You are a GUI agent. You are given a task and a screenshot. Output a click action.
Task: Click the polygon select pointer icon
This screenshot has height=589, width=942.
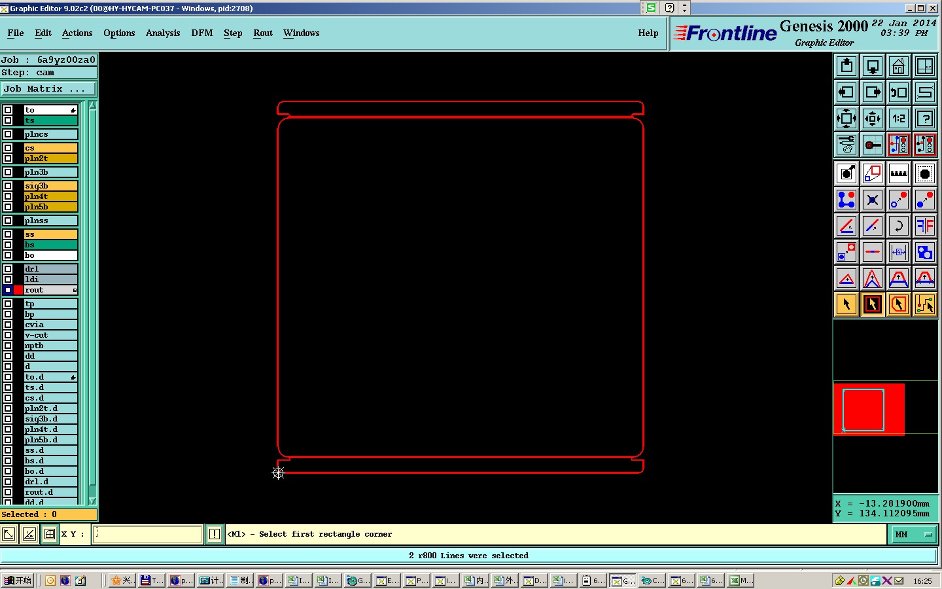899,304
